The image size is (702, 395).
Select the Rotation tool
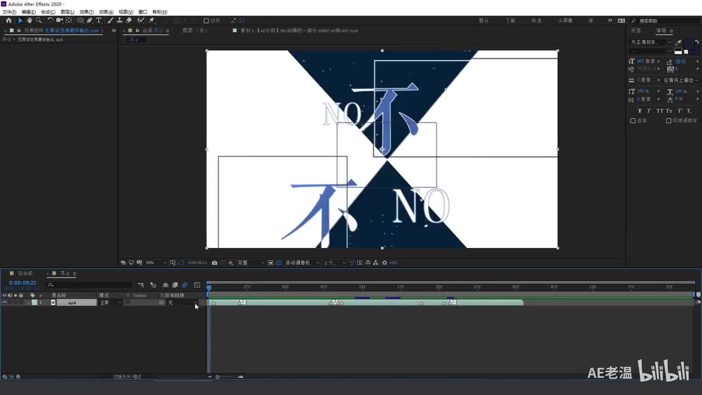click(x=50, y=20)
